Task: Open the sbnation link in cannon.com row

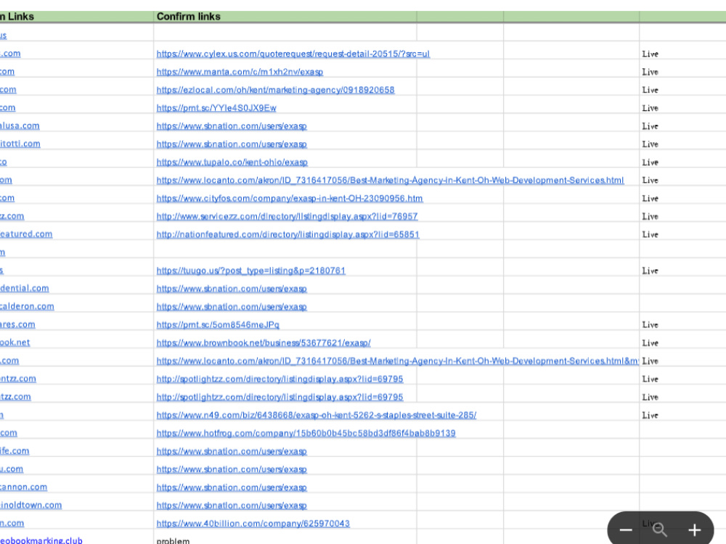Action: click(x=232, y=487)
